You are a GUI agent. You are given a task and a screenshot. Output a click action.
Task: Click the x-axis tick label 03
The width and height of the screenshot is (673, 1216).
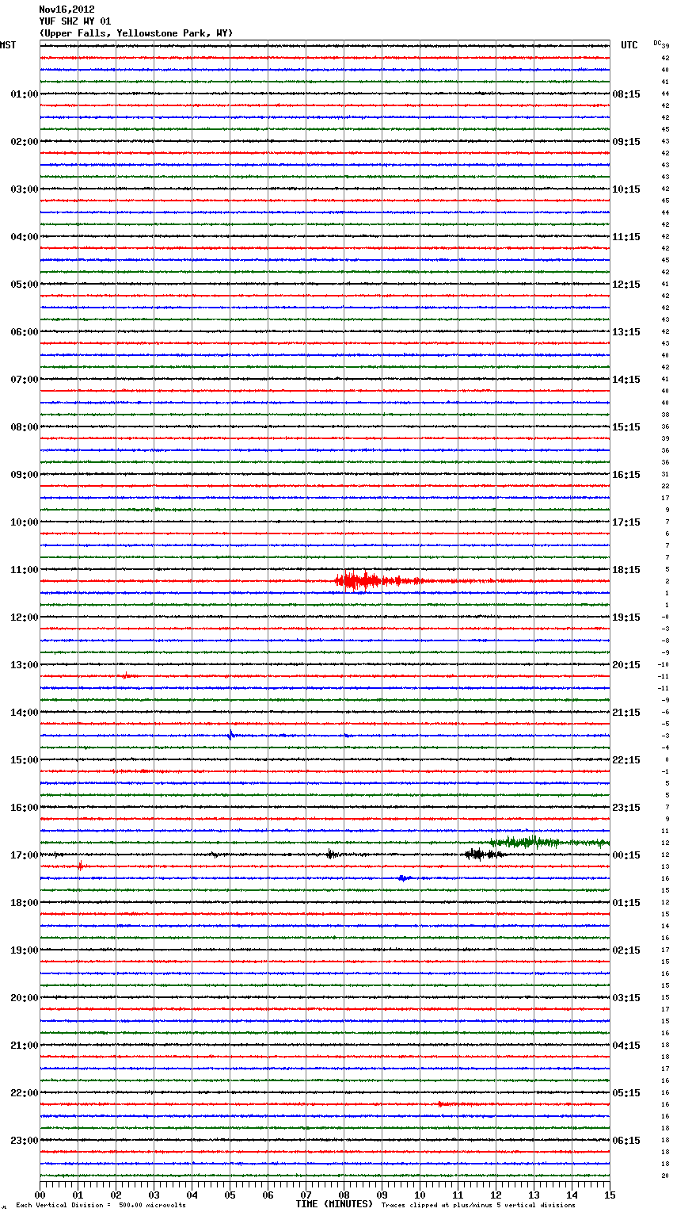coord(154,1195)
